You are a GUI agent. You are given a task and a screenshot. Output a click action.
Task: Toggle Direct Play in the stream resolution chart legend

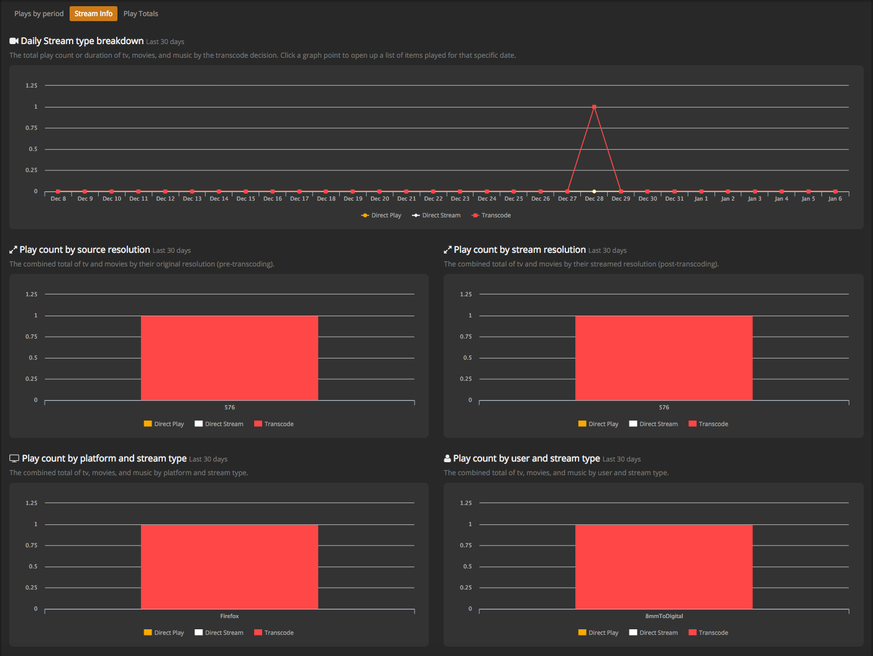[x=598, y=424]
